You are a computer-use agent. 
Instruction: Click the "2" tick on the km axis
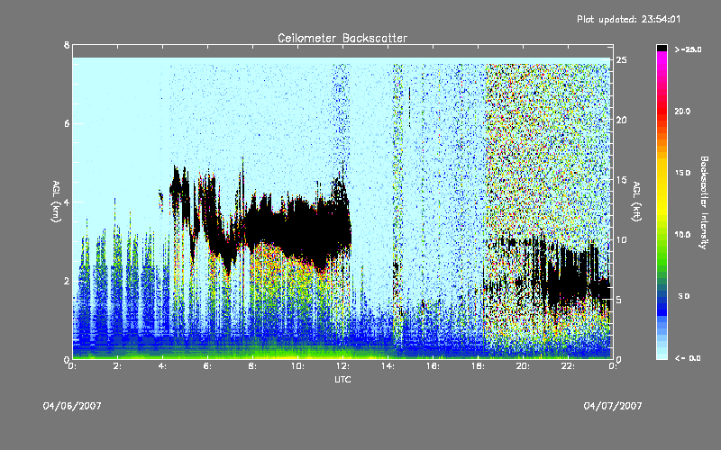click(x=67, y=281)
